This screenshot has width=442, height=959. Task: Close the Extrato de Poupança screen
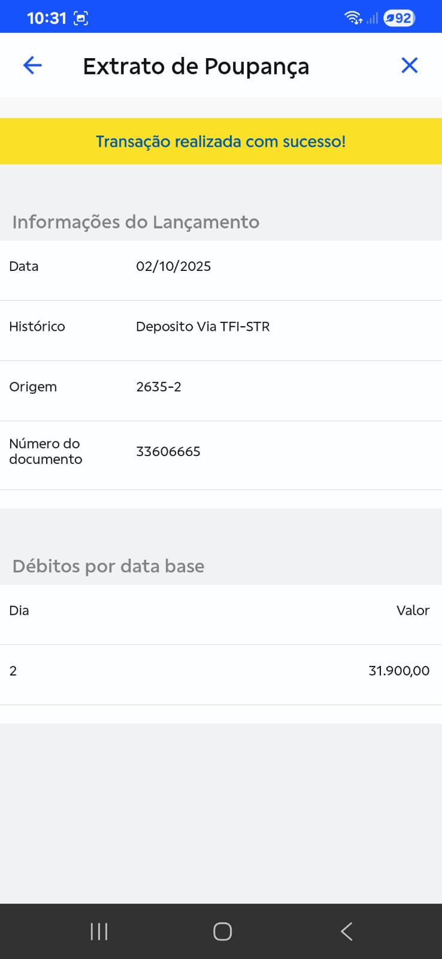pos(410,65)
